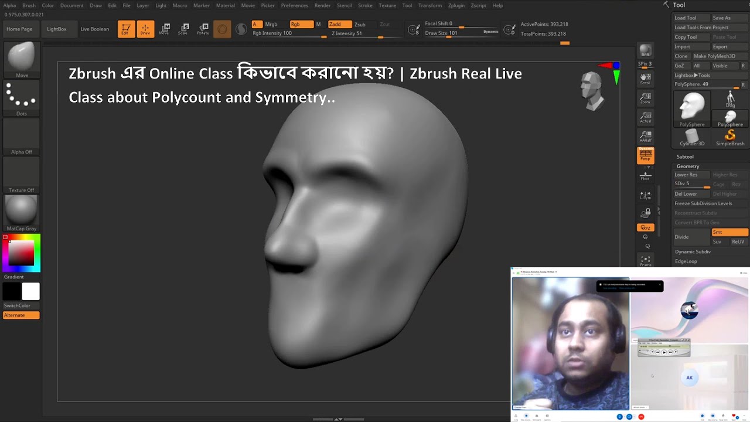Toggle the Smt smoothing option
The height and width of the screenshot is (422, 750).
coord(729,232)
